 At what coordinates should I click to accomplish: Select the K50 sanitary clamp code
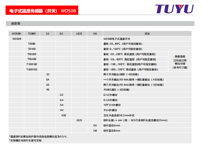tap(64, 115)
